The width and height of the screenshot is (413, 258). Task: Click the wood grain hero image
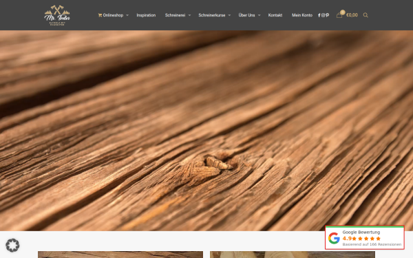pos(206,131)
